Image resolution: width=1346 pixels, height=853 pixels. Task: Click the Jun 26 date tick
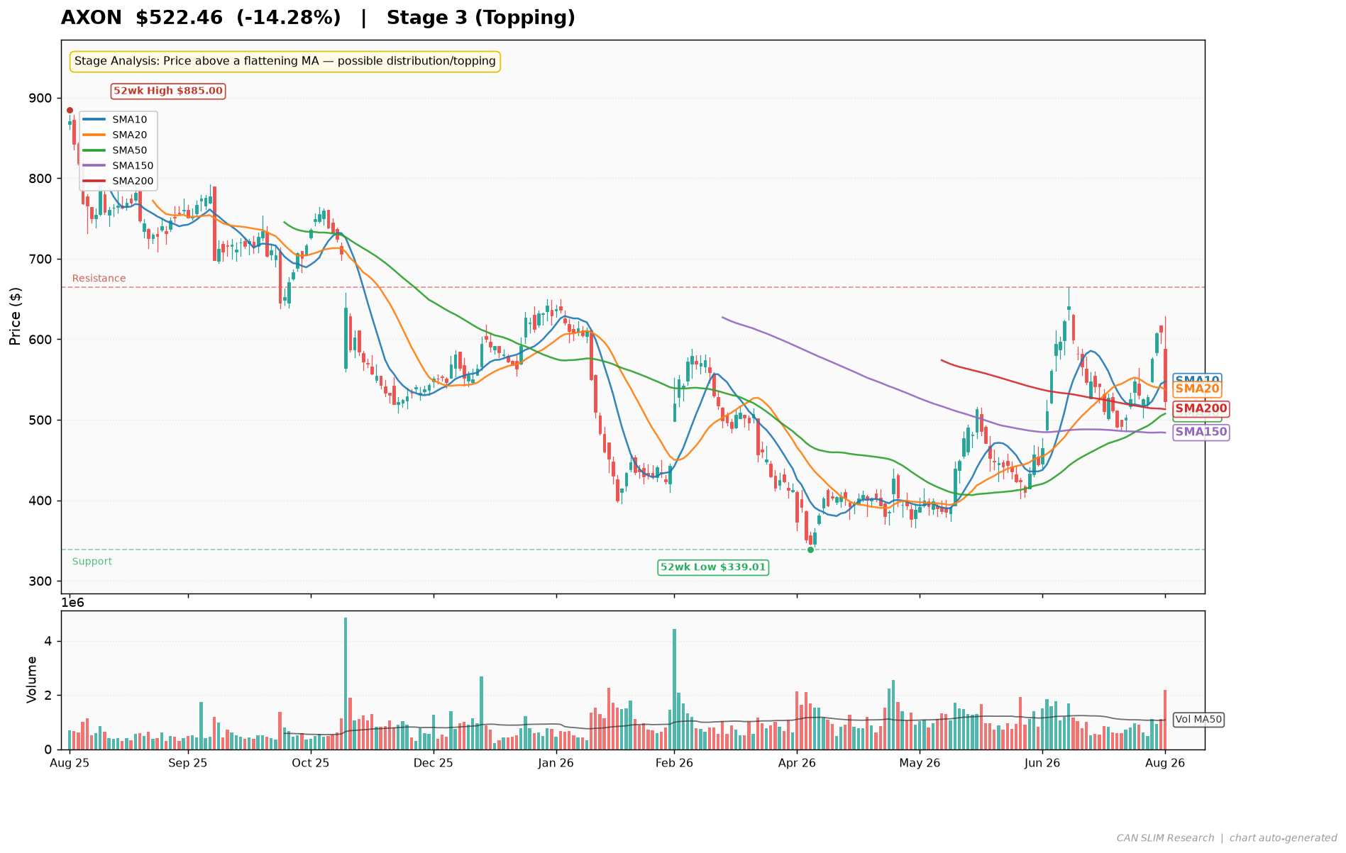point(1042,764)
